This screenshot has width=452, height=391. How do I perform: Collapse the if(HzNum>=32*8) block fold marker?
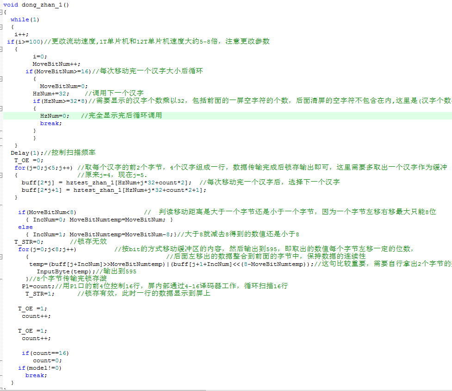(x=1, y=108)
